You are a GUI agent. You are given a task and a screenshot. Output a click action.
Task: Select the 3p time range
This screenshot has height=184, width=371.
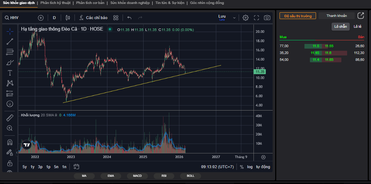click(40, 167)
